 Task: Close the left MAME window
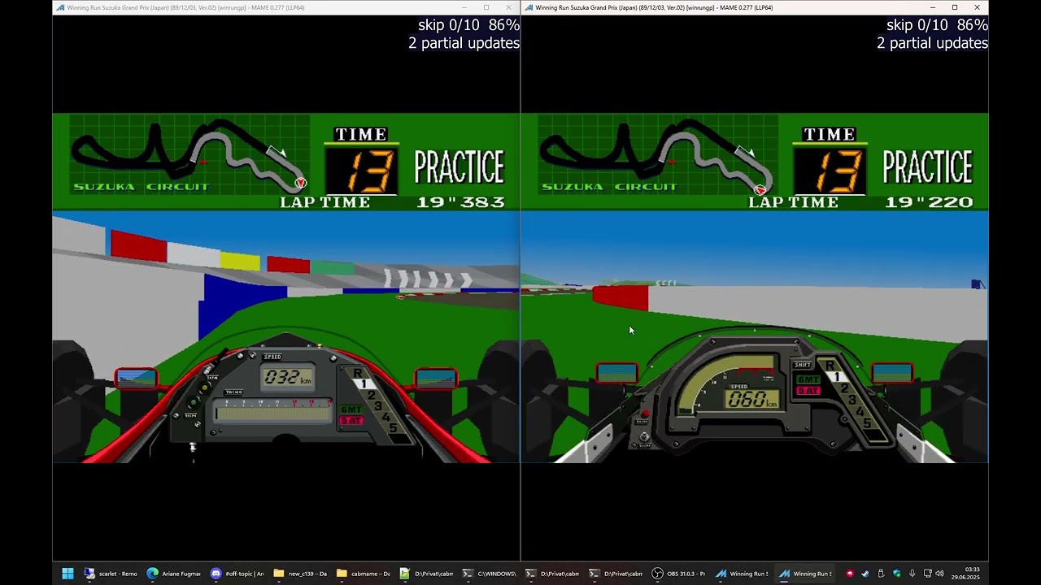tap(508, 7)
